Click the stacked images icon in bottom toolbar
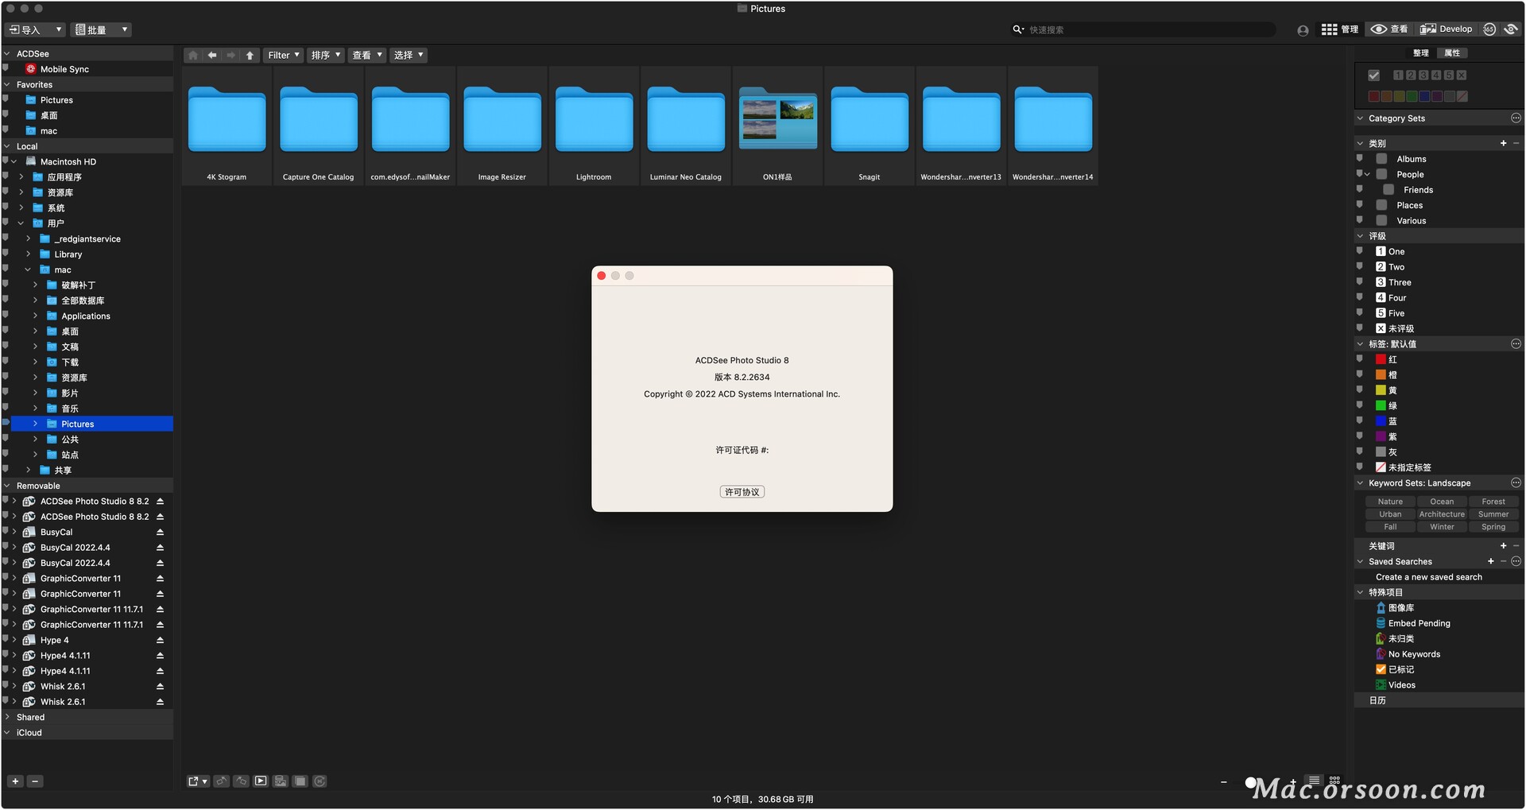This screenshot has width=1526, height=810. (300, 781)
